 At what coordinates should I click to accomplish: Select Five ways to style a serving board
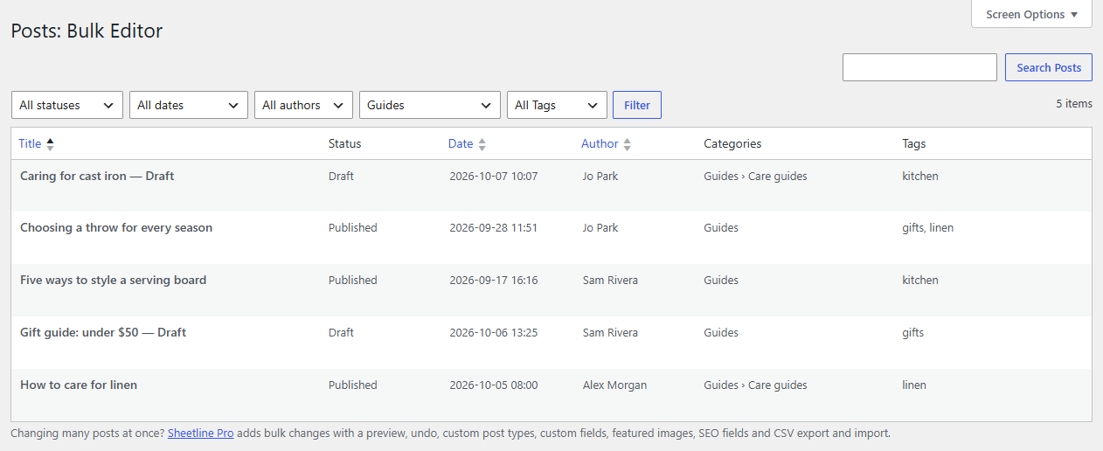tap(114, 280)
